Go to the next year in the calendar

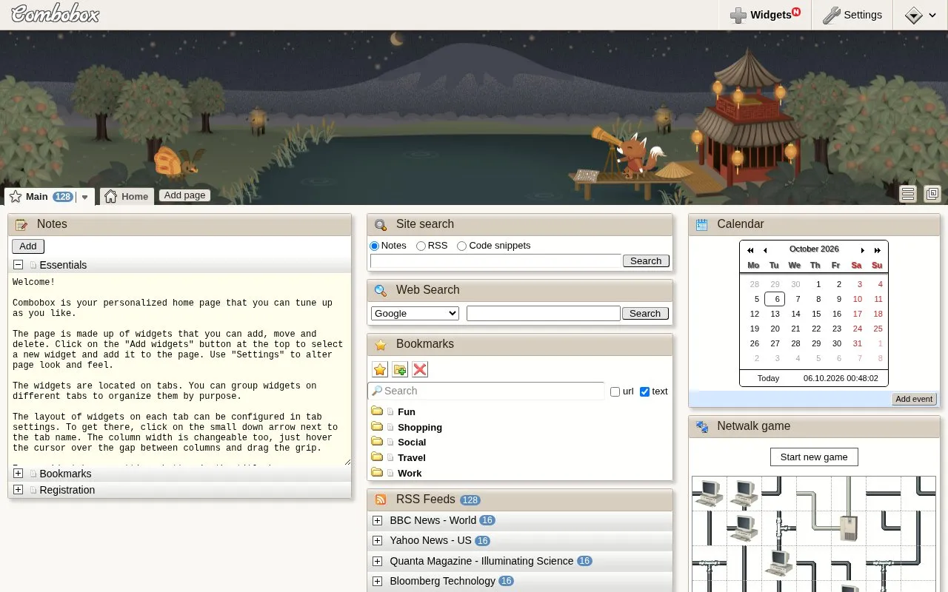878,250
